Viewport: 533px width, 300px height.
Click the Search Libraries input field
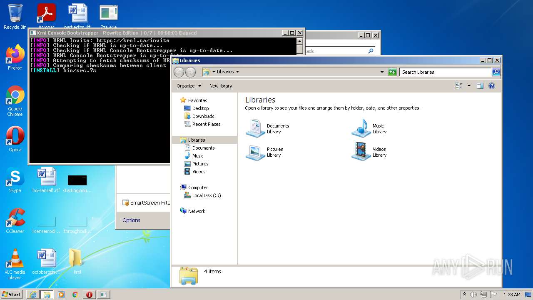pyautogui.click(x=445, y=72)
